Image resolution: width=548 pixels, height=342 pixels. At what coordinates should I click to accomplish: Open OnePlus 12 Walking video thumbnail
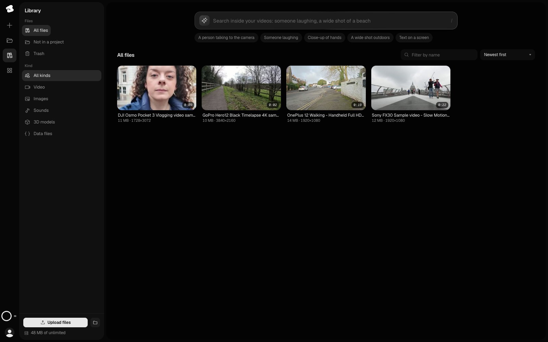[x=326, y=88]
